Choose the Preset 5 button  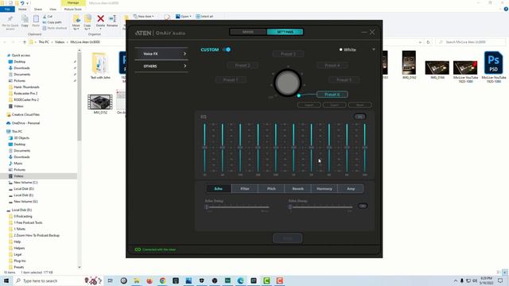point(344,79)
